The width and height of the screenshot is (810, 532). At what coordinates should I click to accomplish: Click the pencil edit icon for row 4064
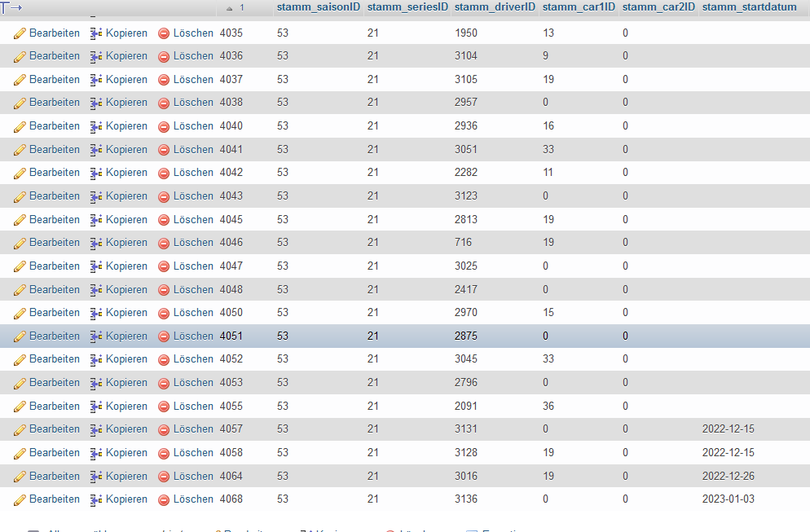pos(20,477)
